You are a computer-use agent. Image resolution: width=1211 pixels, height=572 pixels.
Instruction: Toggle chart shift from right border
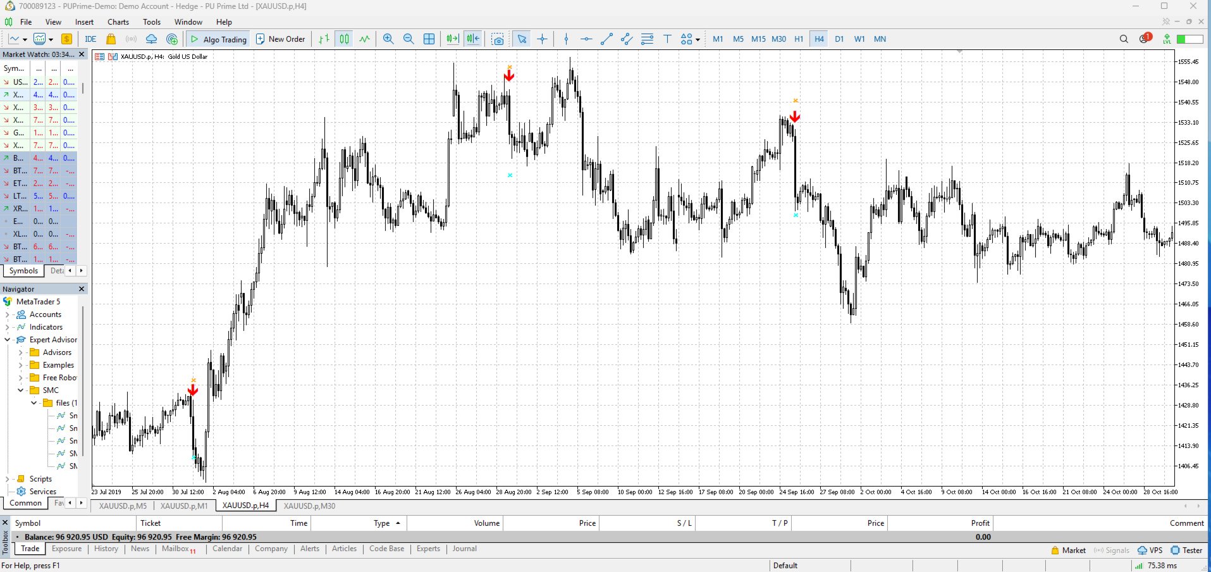(x=473, y=39)
